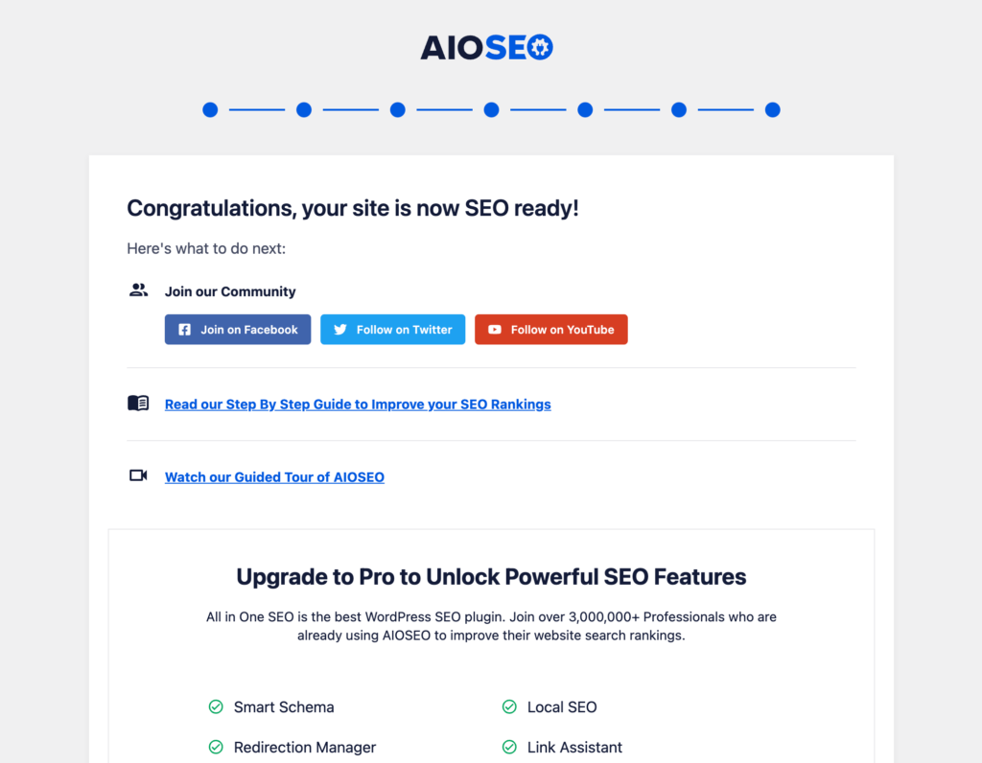The height and width of the screenshot is (763, 982).
Task: Click the Facebook icon on the blue button
Action: (x=182, y=329)
